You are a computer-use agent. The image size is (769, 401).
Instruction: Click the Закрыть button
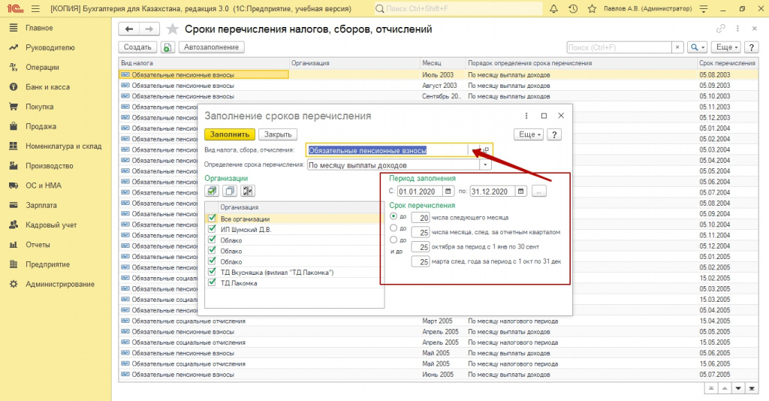tap(278, 134)
